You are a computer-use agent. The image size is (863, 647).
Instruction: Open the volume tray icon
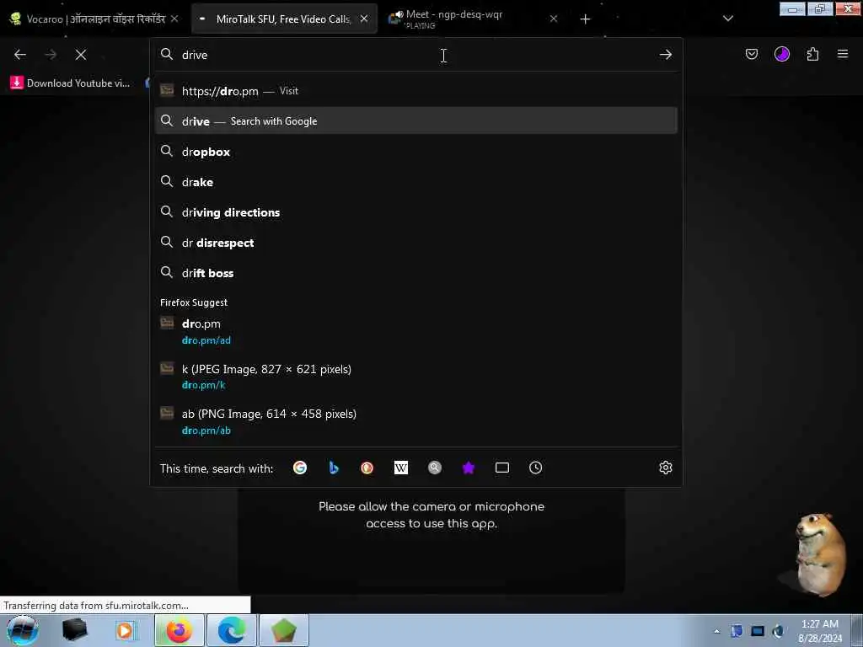pos(778,631)
